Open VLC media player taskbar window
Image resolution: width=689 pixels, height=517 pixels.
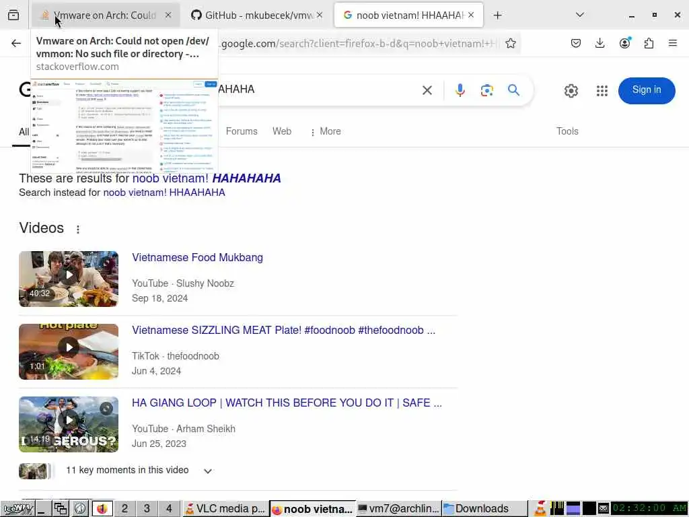225,509
